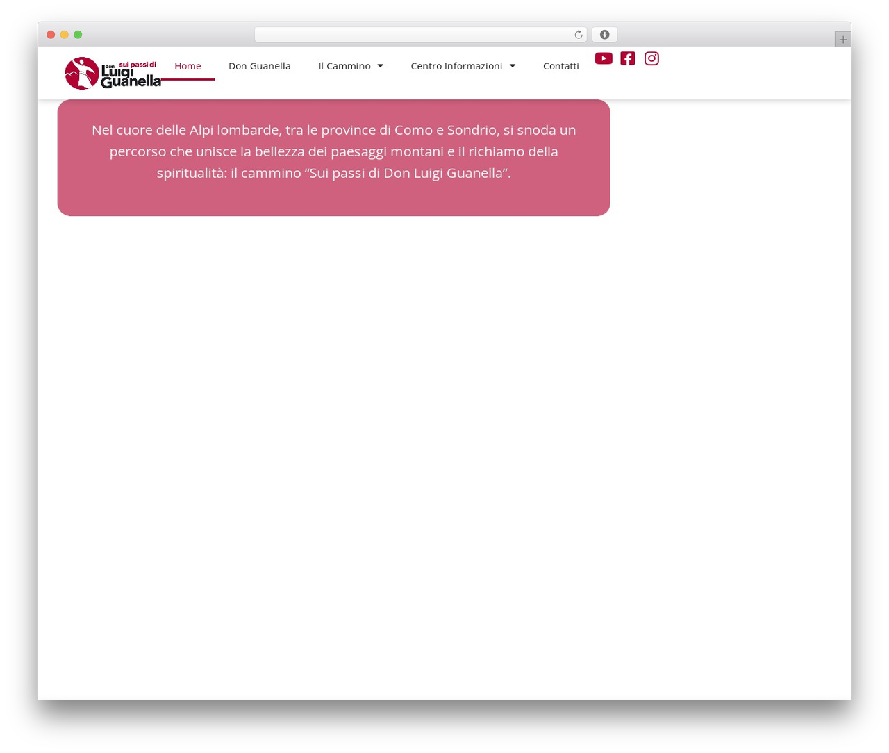Click the pink intro paragraph starting "Nel cuore delle Alpi"

click(334, 151)
